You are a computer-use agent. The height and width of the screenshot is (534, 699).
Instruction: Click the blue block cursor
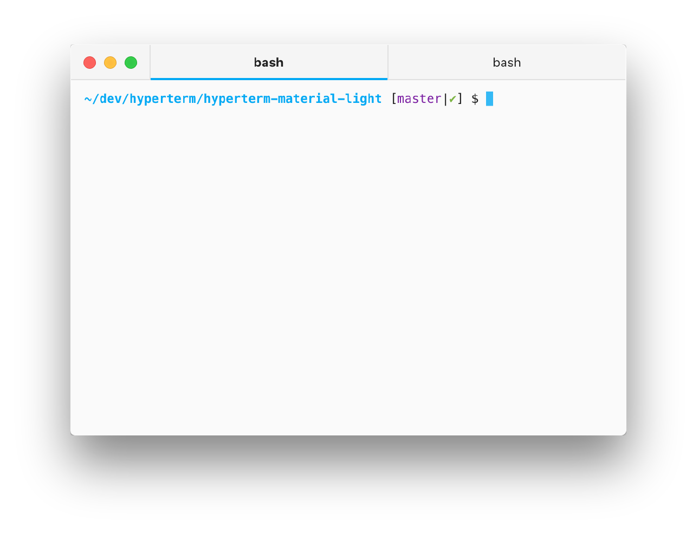(x=489, y=99)
